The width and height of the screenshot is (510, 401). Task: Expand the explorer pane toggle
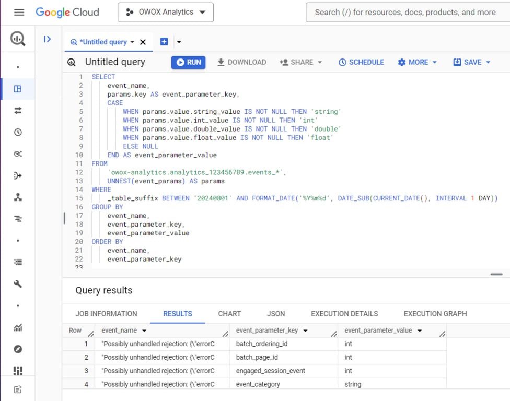point(47,39)
